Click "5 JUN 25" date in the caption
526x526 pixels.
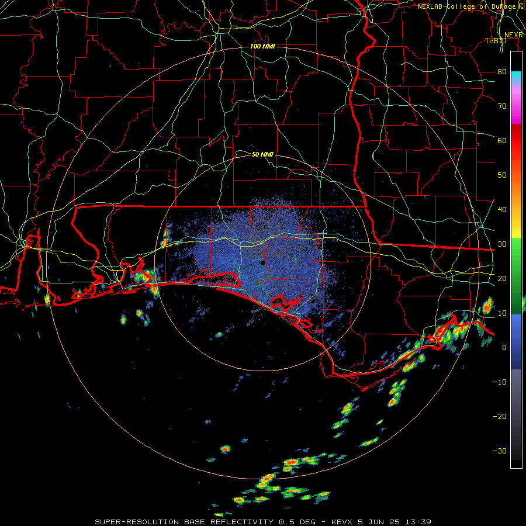[x=380, y=522]
